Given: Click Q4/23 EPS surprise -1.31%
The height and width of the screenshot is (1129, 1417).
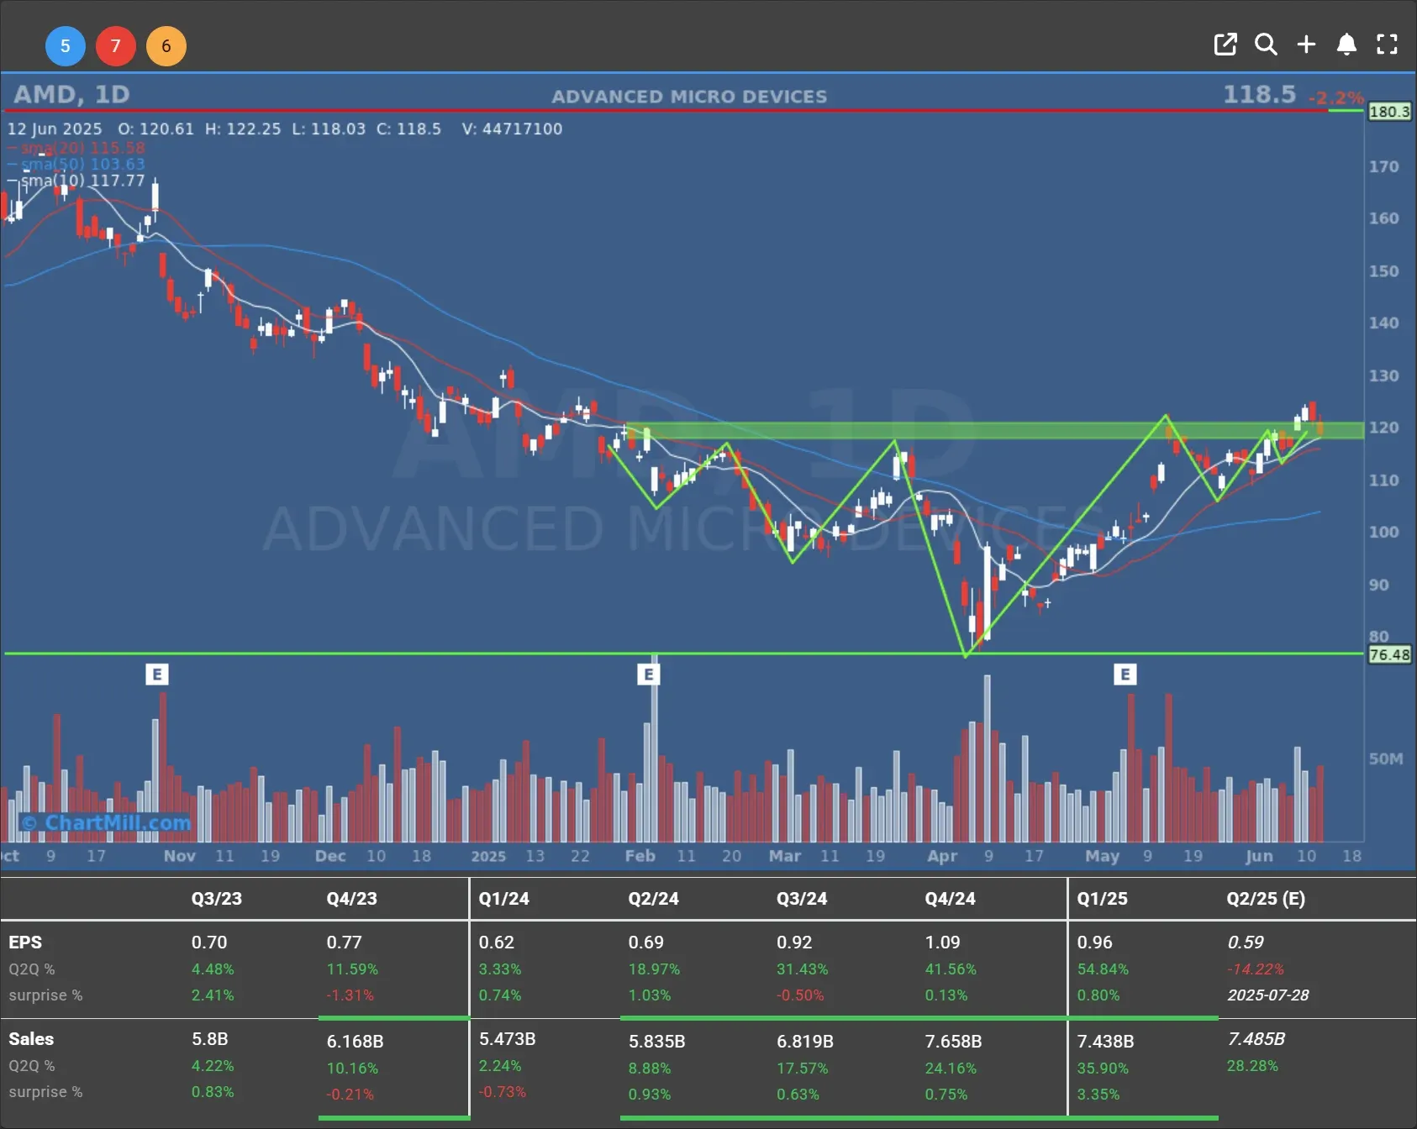Looking at the screenshot, I should (x=350, y=995).
